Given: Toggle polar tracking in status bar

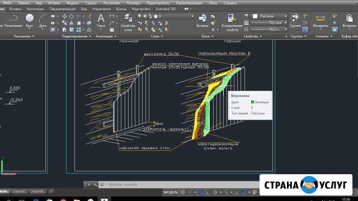Looking at the screenshot, I should [x=215, y=193].
